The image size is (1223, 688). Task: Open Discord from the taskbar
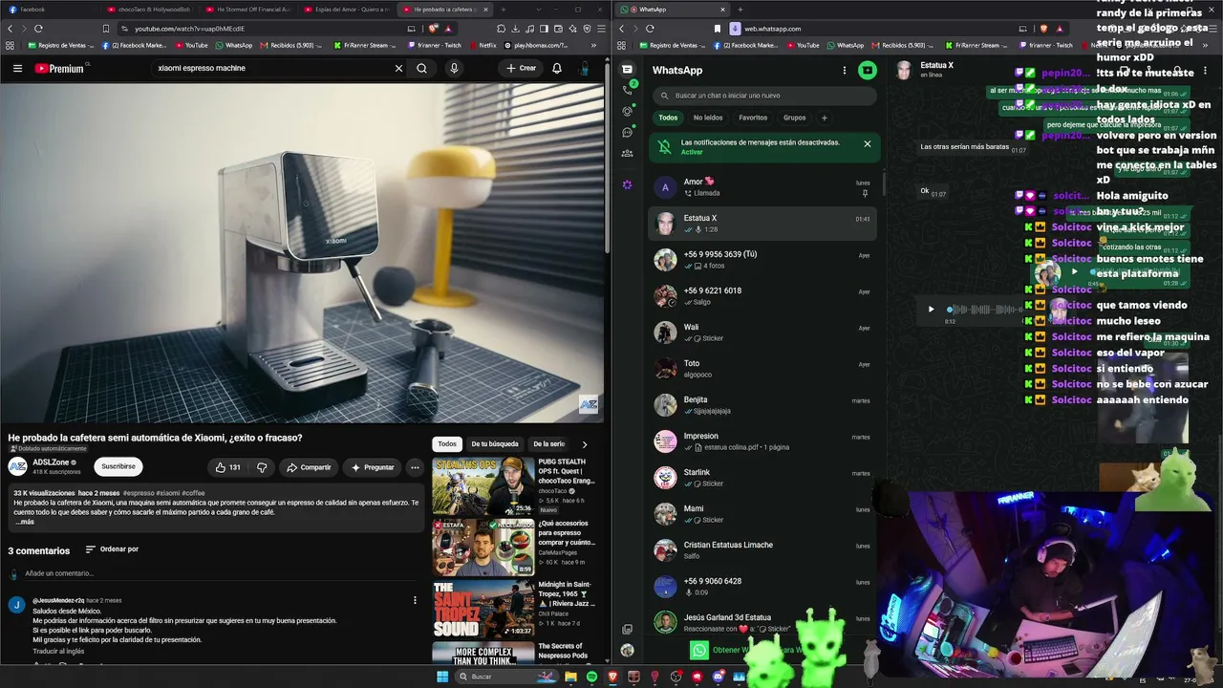pos(718,677)
